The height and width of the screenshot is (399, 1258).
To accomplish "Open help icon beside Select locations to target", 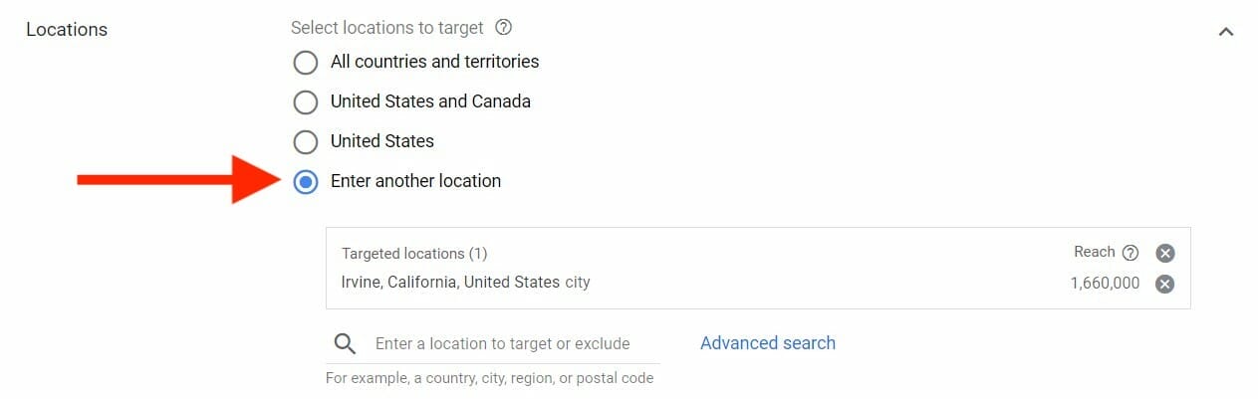I will pos(504,28).
